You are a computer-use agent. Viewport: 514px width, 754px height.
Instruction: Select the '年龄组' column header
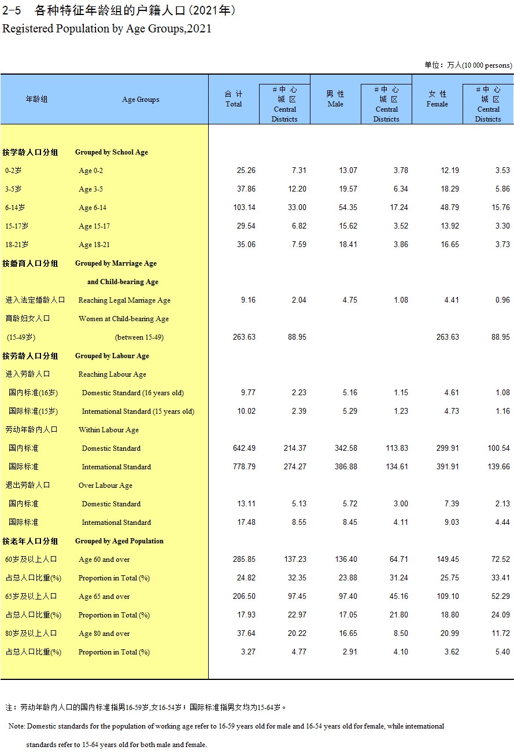(x=36, y=100)
